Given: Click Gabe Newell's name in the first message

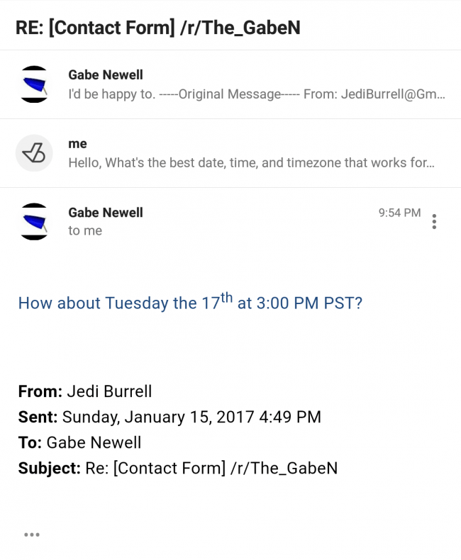Looking at the screenshot, I should (x=106, y=75).
